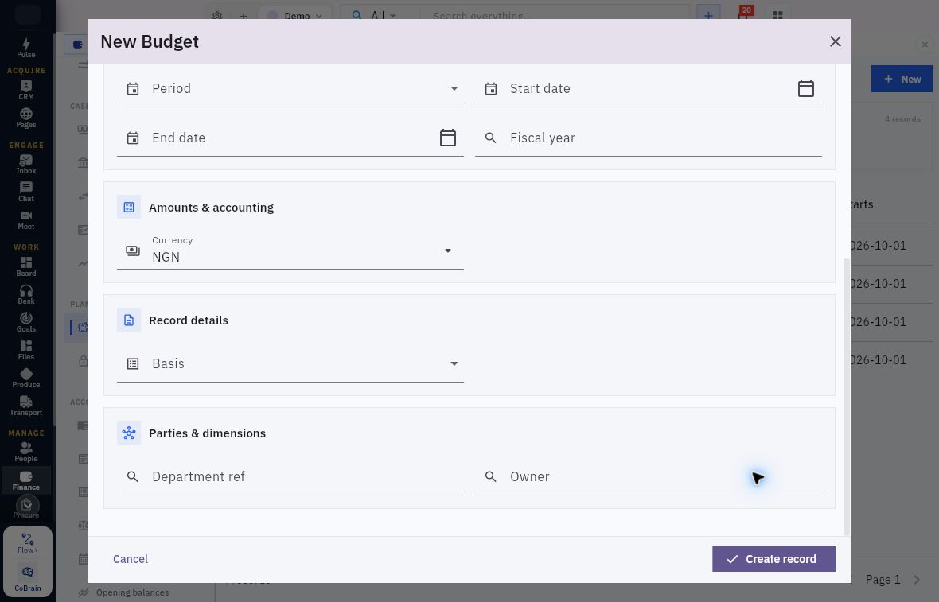The width and height of the screenshot is (939, 602).
Task: Open Files in sidebar
Action: click(x=25, y=350)
